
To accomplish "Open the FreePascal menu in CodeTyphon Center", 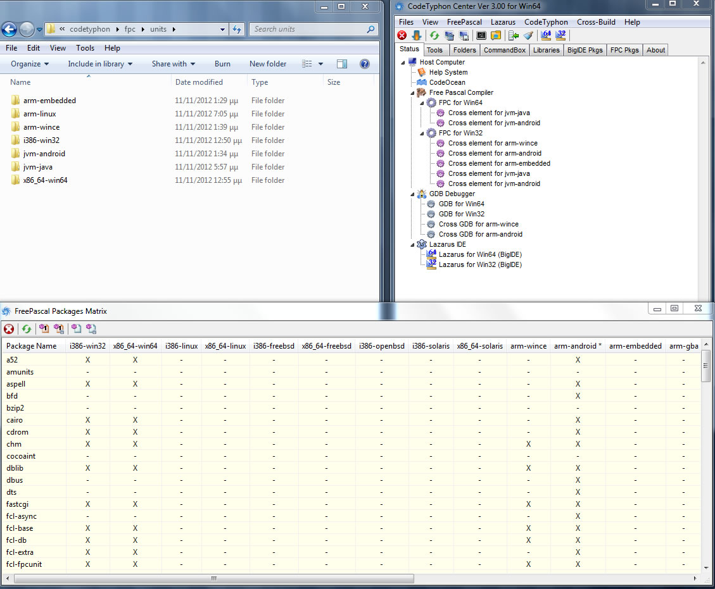I will pyautogui.click(x=464, y=22).
